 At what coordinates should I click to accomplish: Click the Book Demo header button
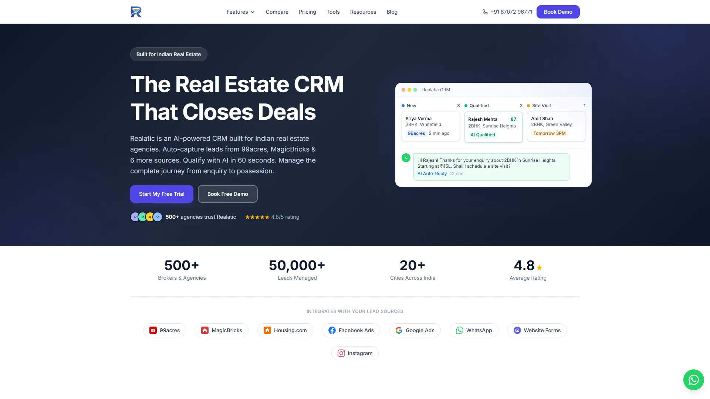tap(558, 12)
